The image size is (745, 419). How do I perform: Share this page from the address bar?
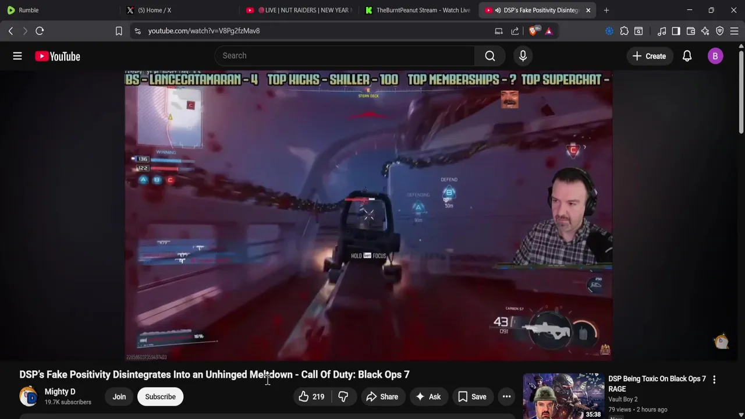[515, 31]
